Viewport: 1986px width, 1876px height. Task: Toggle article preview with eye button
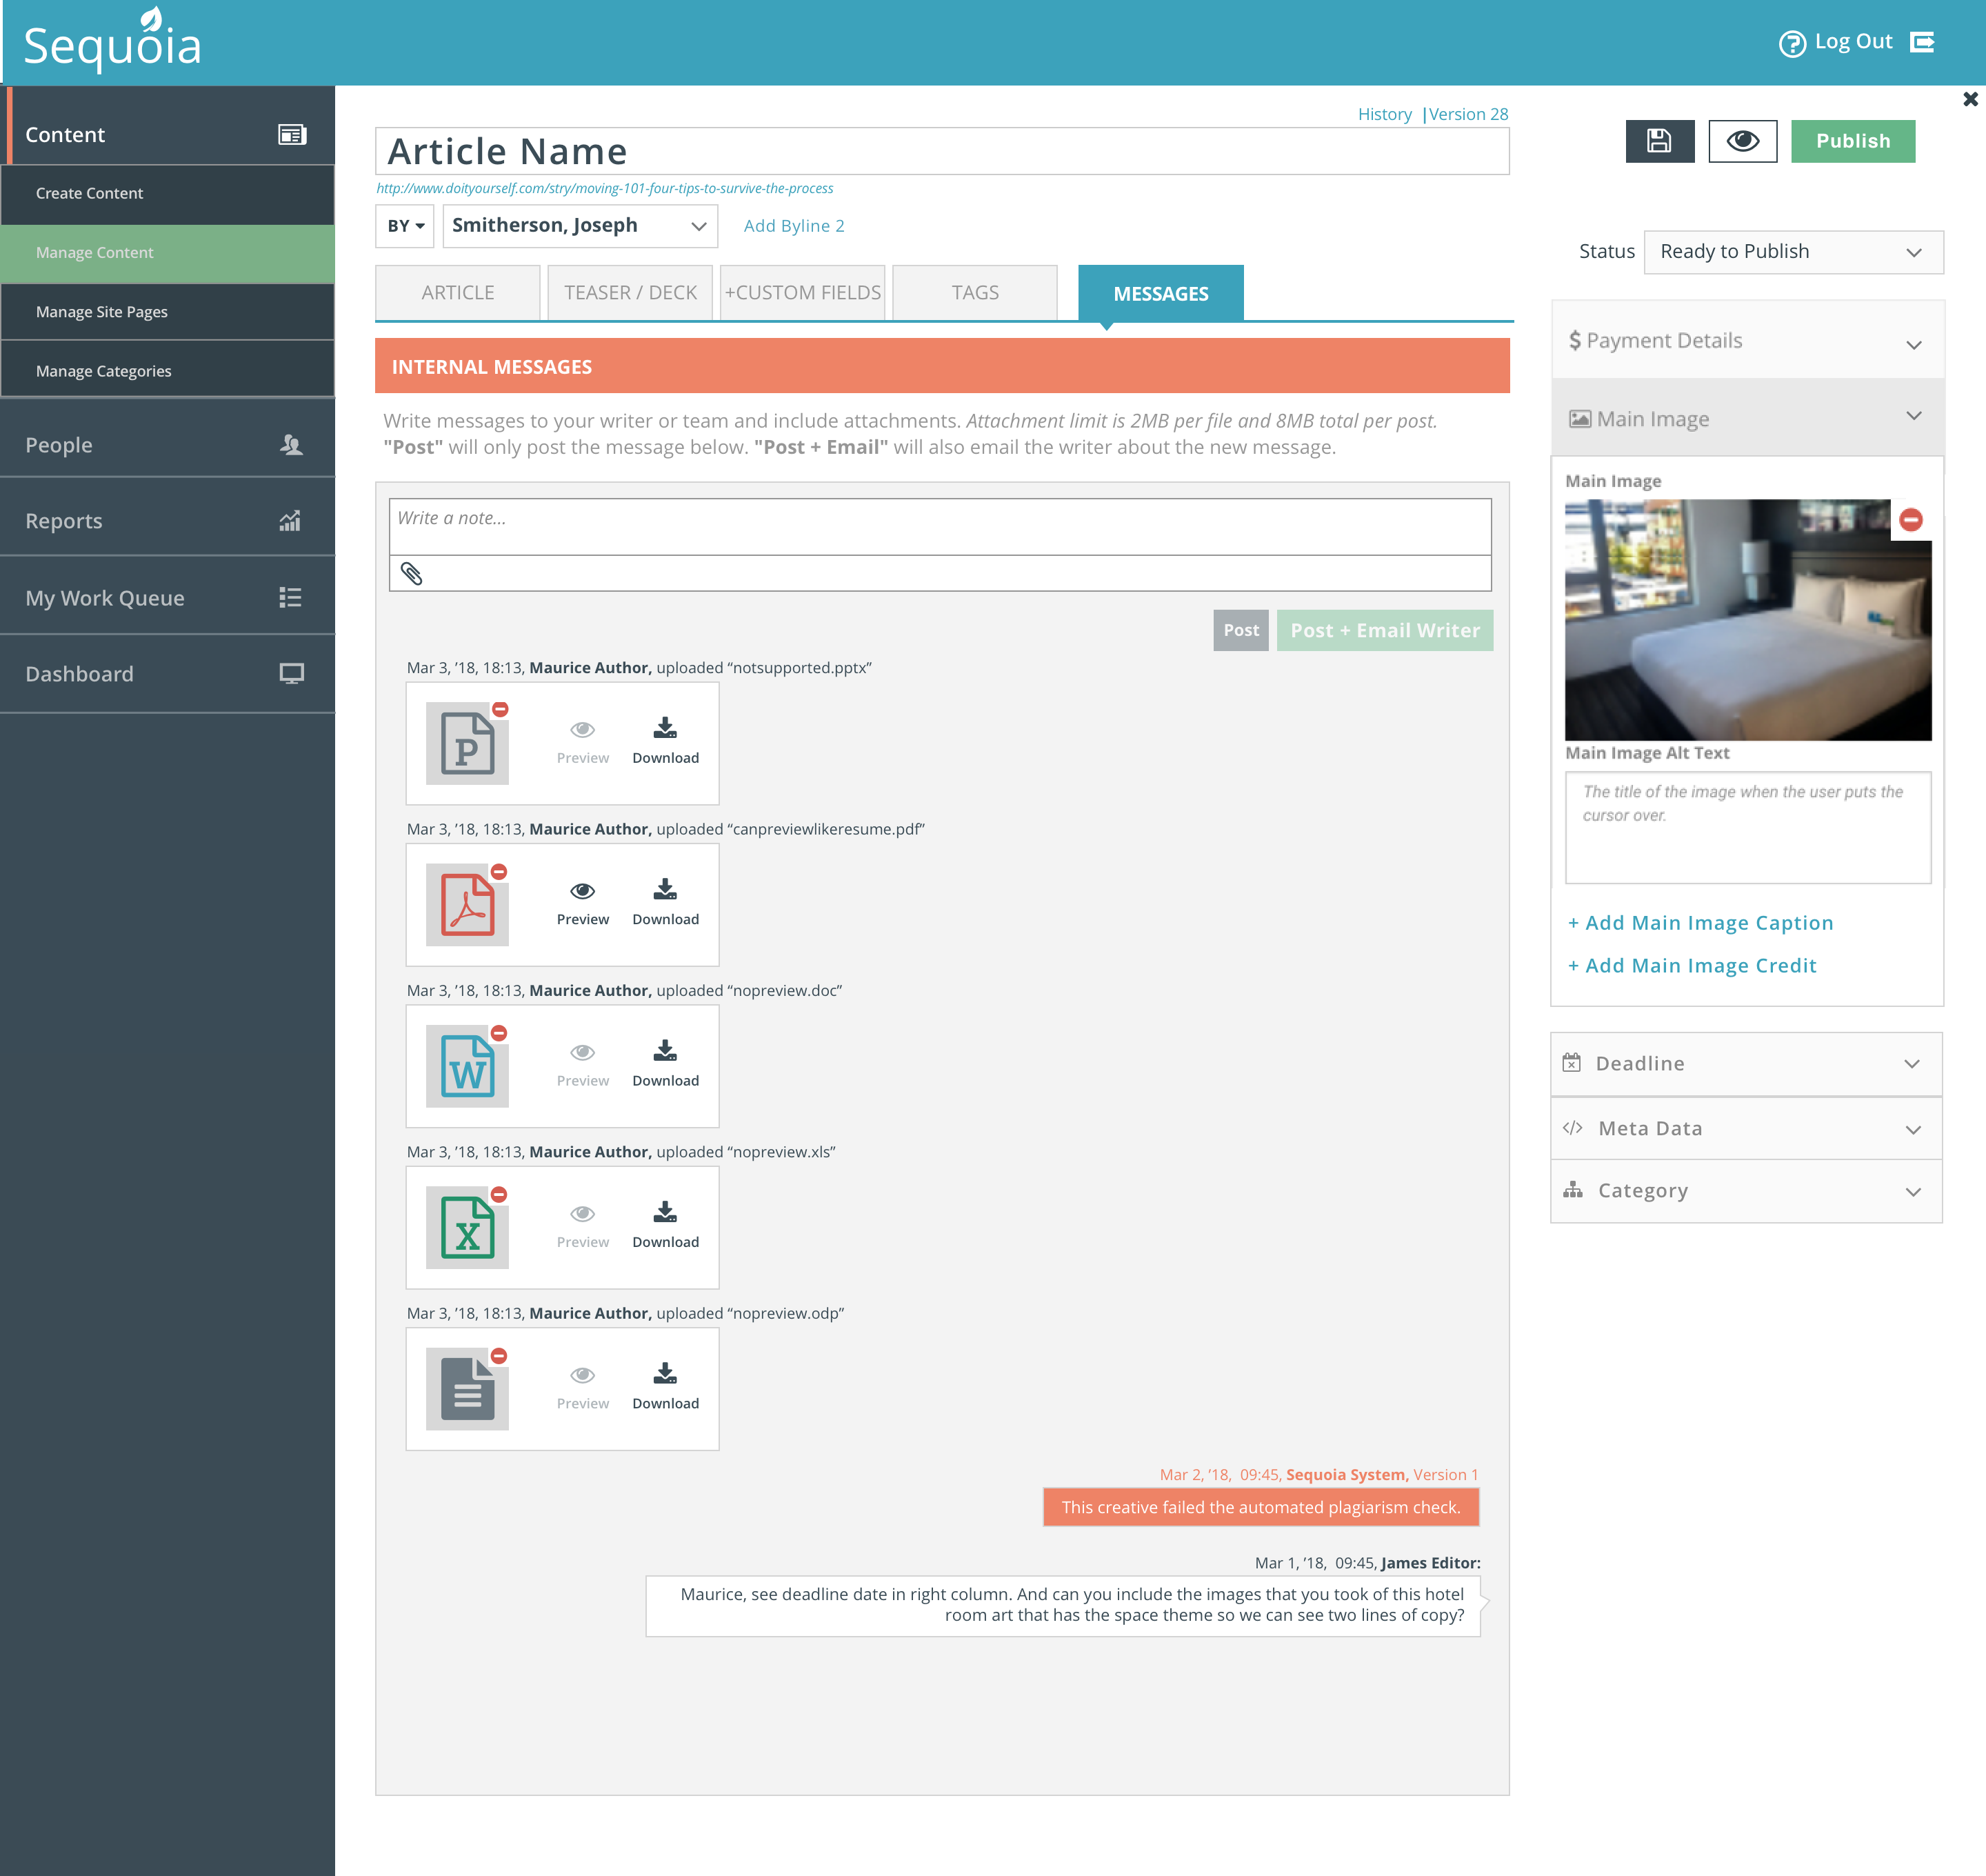1742,141
